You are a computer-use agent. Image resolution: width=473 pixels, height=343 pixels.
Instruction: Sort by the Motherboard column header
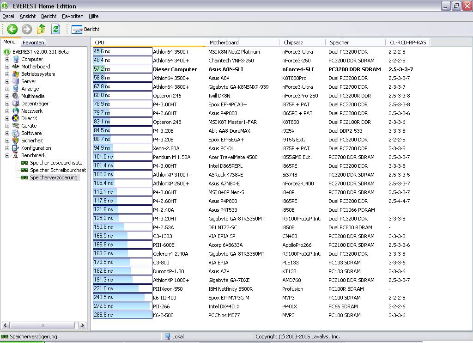[243, 43]
